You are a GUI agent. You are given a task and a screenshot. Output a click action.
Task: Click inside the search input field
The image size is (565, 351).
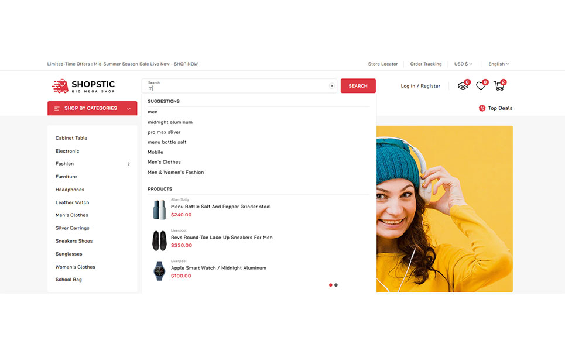234,88
